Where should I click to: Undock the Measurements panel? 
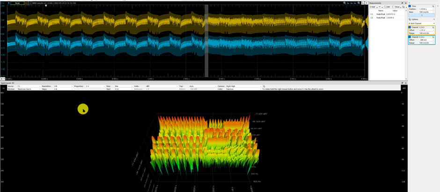403,3
